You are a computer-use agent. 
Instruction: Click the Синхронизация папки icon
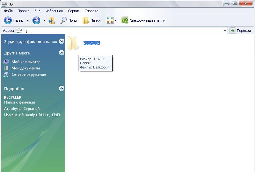pos(125,20)
